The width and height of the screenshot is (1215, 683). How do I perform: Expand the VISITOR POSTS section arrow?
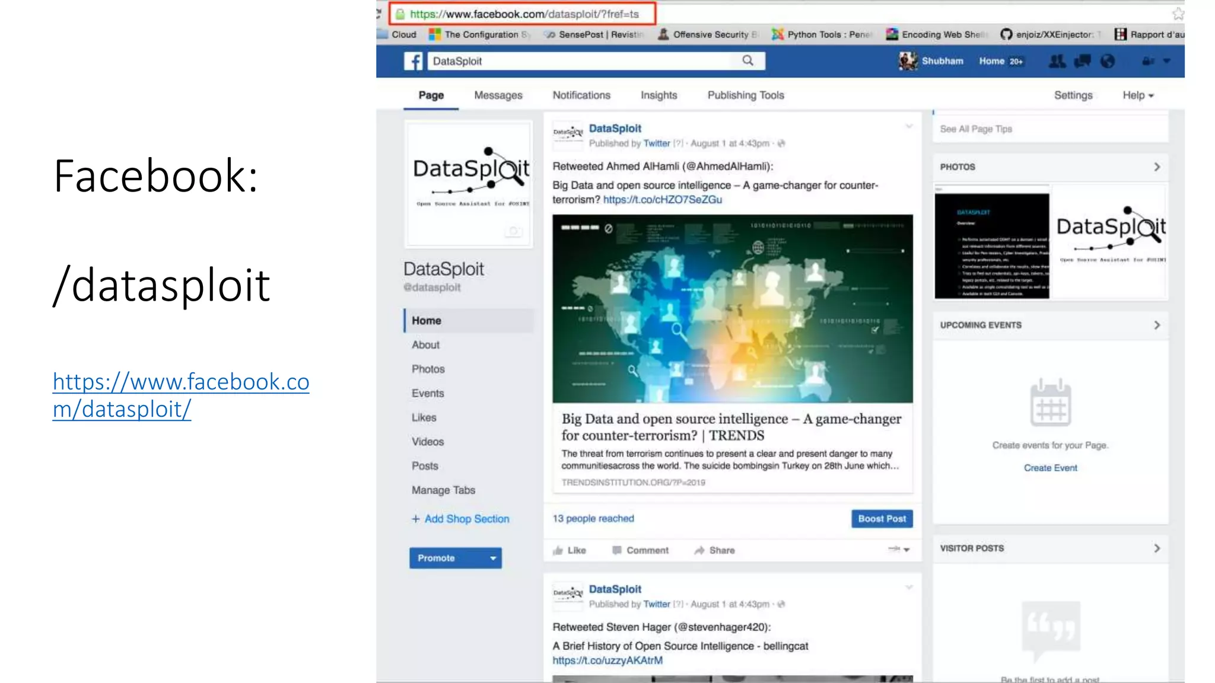coord(1157,548)
